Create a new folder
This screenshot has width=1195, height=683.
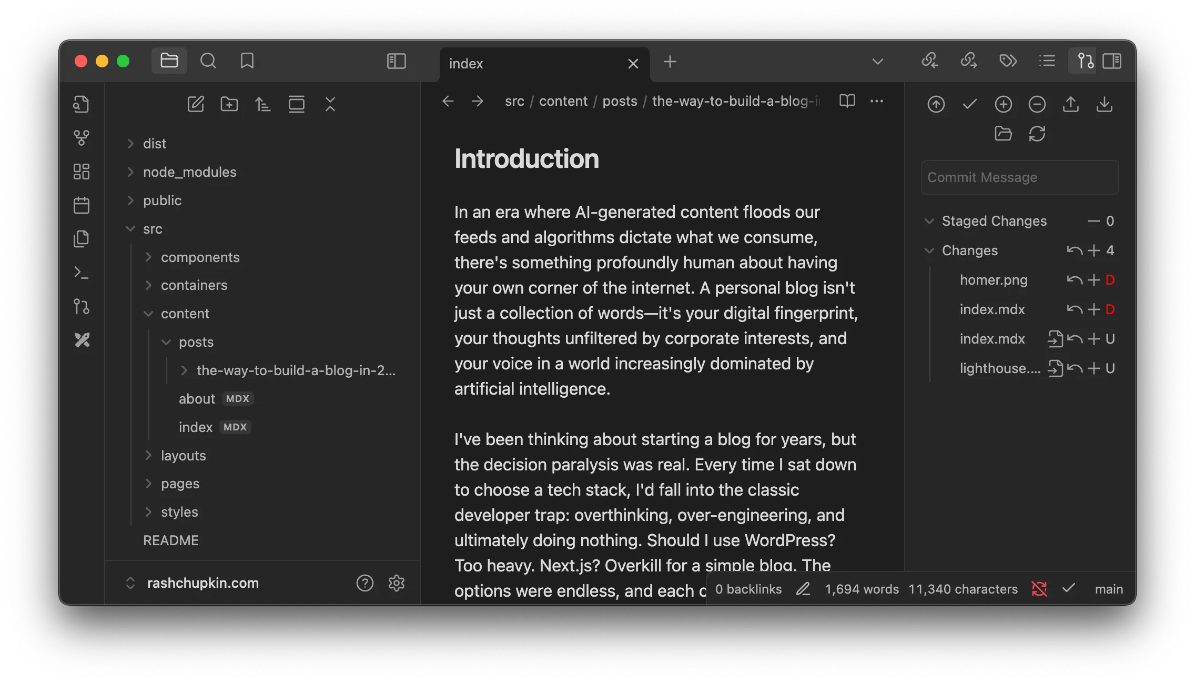point(229,104)
